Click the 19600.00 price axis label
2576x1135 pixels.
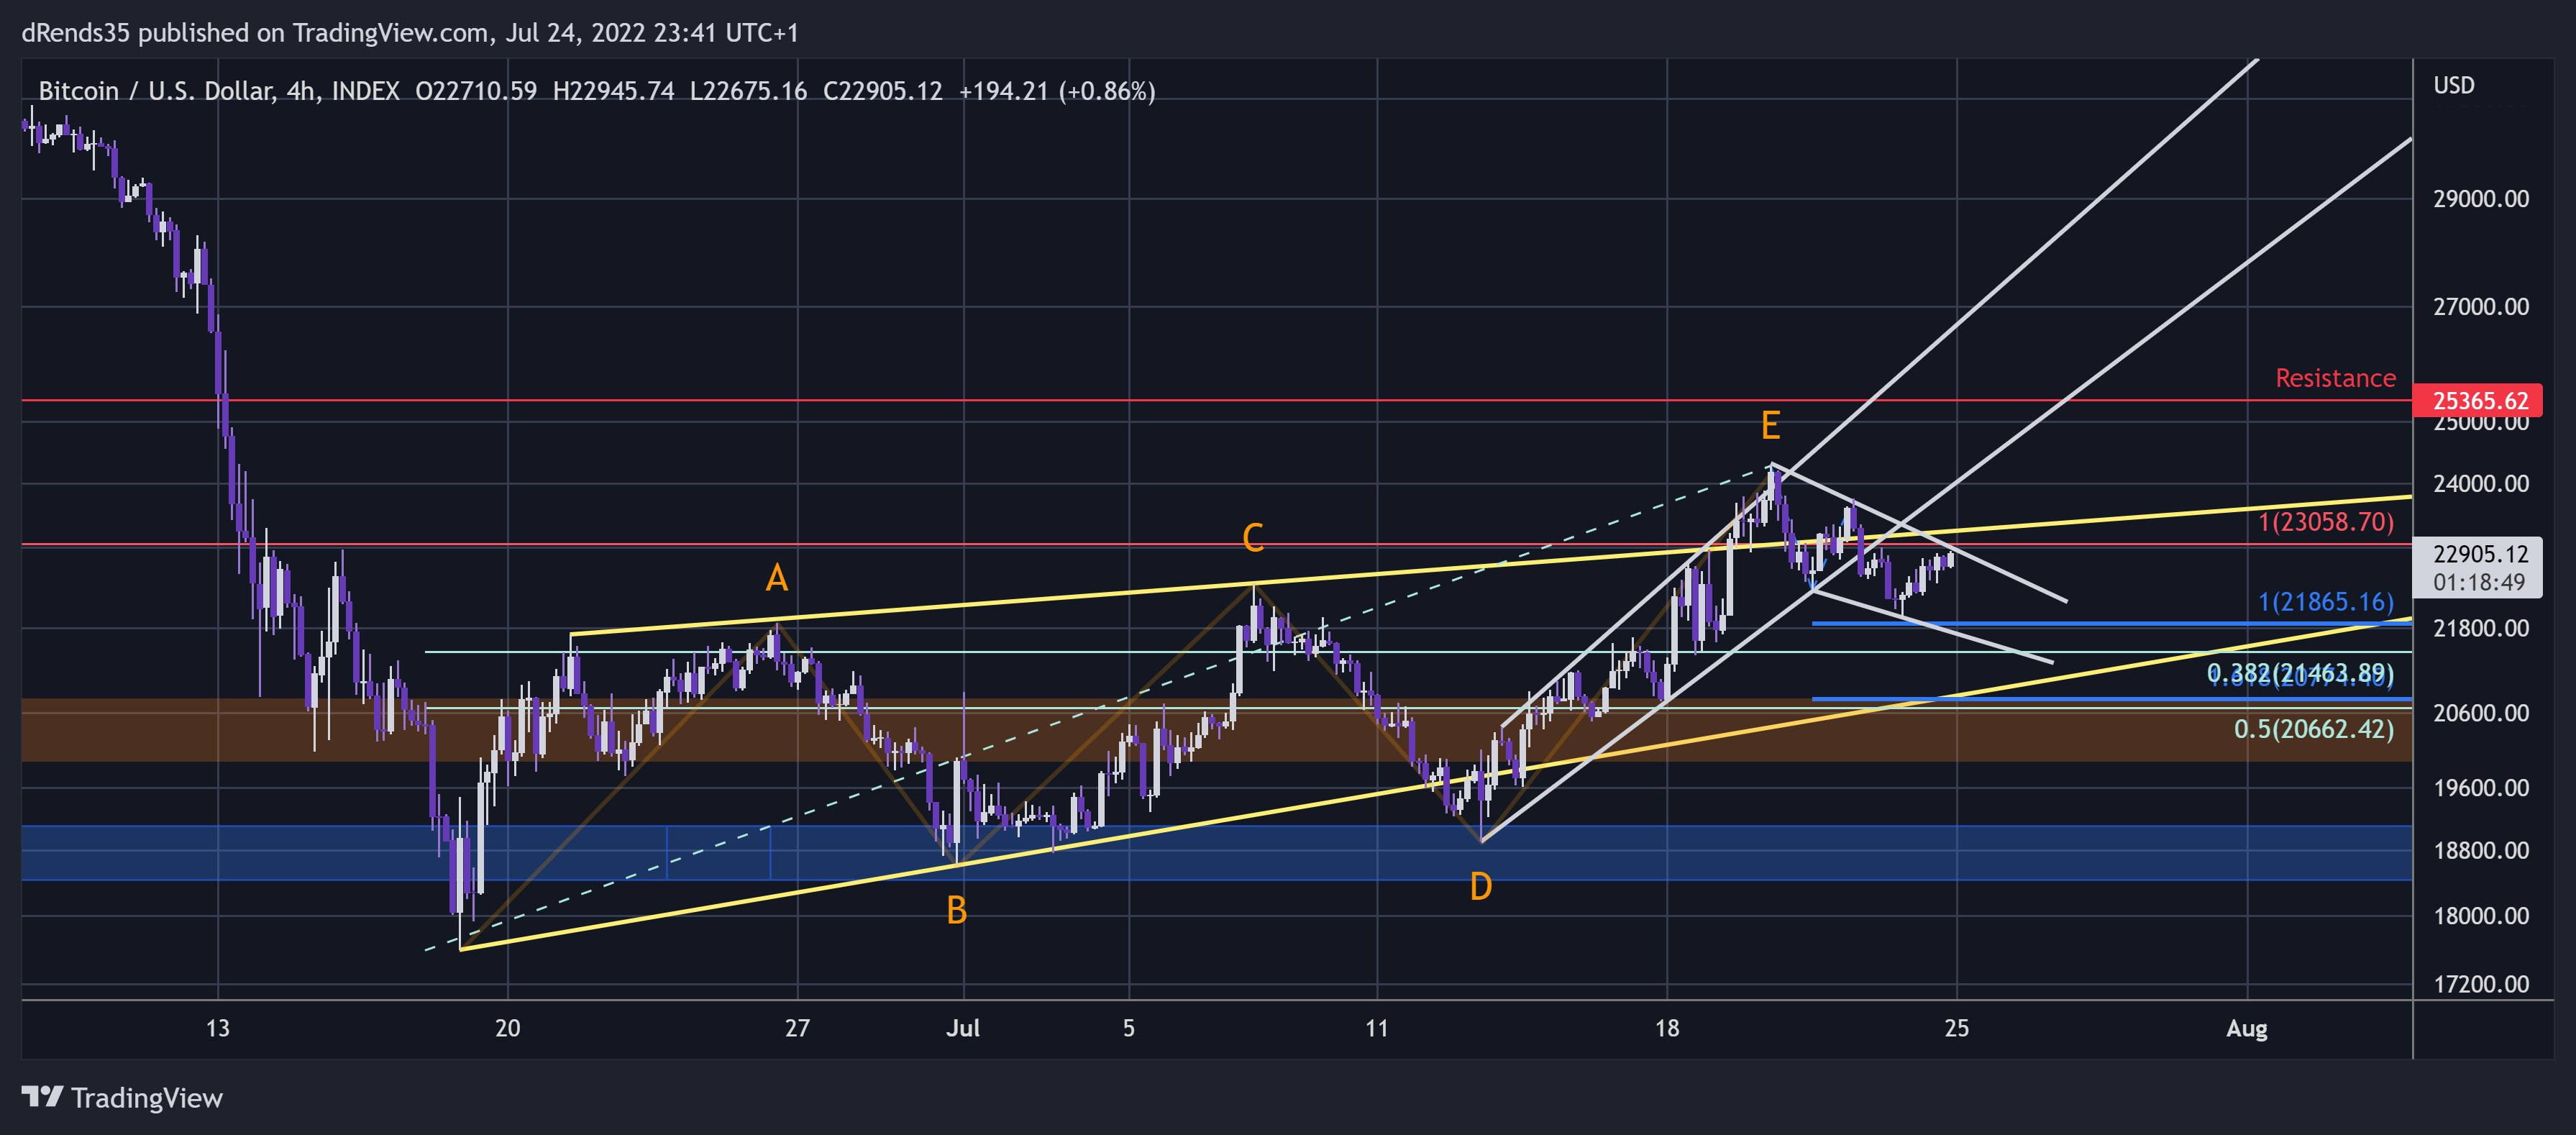(2481, 788)
